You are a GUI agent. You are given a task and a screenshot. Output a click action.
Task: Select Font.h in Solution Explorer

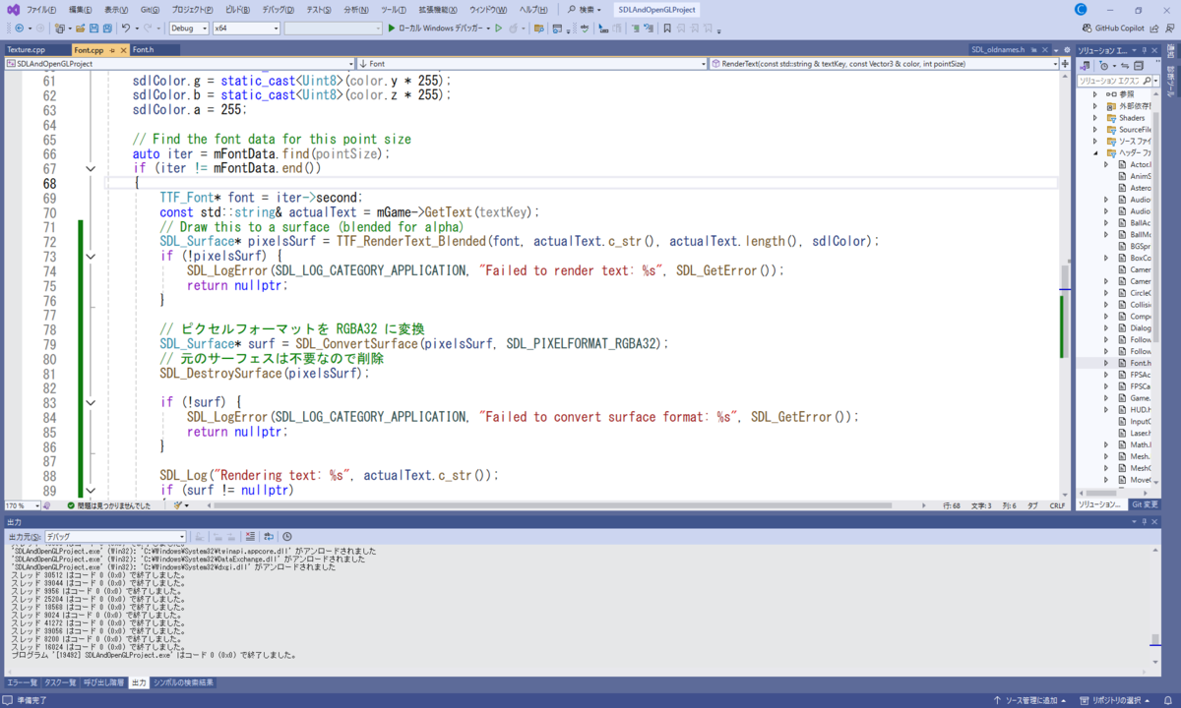(x=1140, y=363)
